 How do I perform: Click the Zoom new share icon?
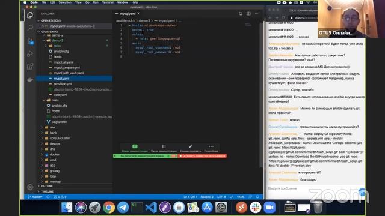[x=135, y=146]
